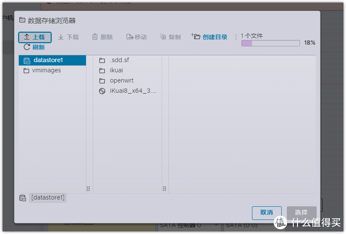Click the 选择 select button
Screen dimensions: 346x234
click(x=301, y=213)
